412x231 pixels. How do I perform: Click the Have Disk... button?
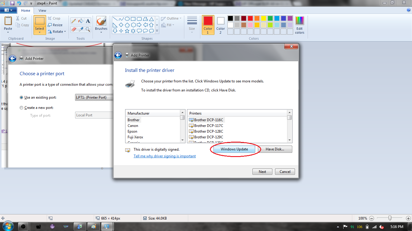(275, 149)
